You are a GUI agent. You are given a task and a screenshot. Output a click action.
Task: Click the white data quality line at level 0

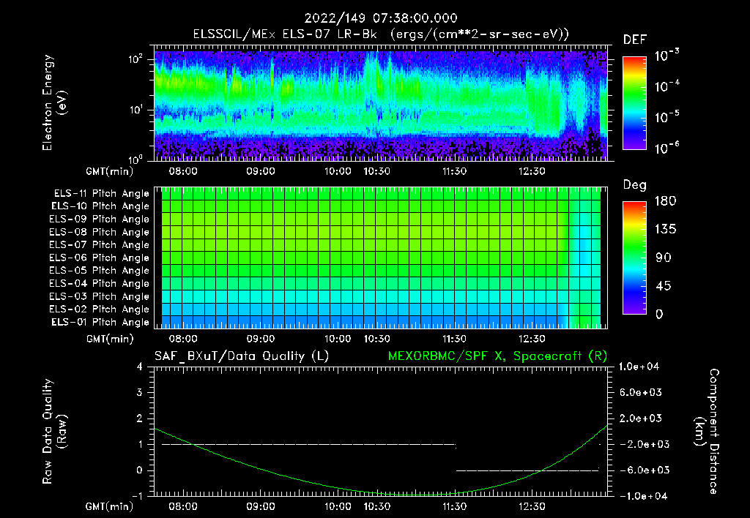pyautogui.click(x=527, y=470)
